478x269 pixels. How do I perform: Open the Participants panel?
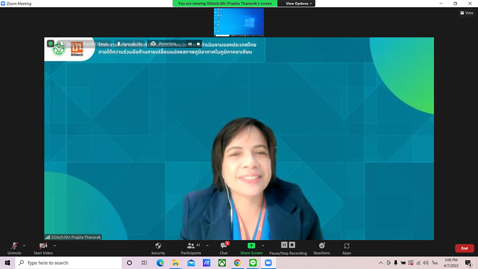191,248
